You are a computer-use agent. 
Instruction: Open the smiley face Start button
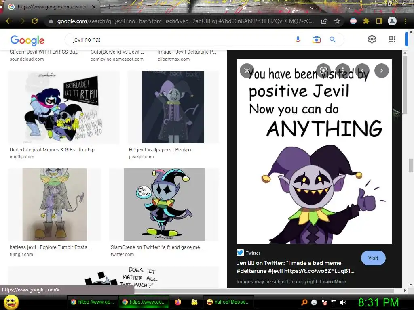[x=11, y=302]
